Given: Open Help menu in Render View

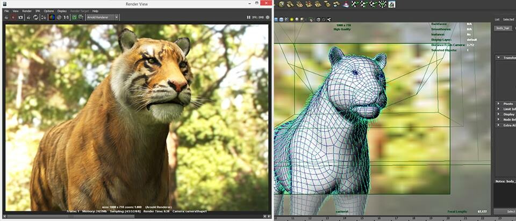Looking at the screenshot, I should 95,11.
